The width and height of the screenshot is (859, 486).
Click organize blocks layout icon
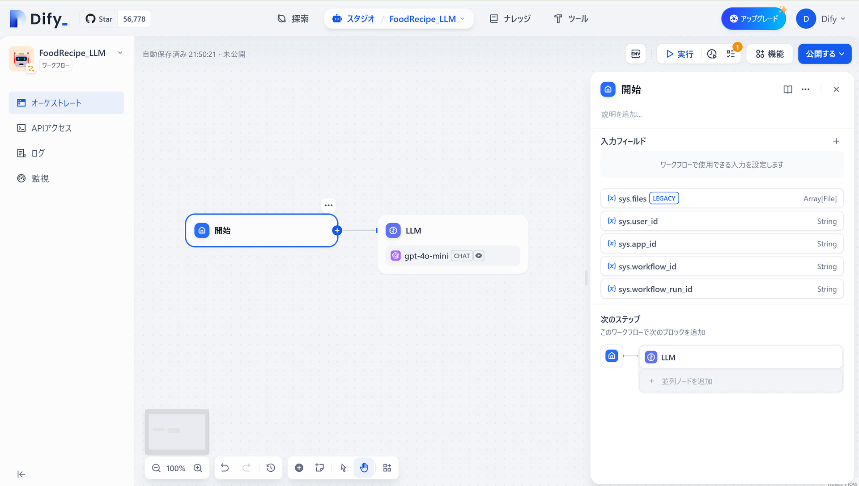(387, 468)
